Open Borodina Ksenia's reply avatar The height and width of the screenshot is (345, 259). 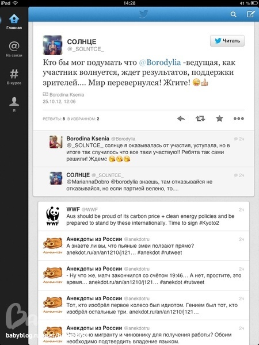(56, 141)
